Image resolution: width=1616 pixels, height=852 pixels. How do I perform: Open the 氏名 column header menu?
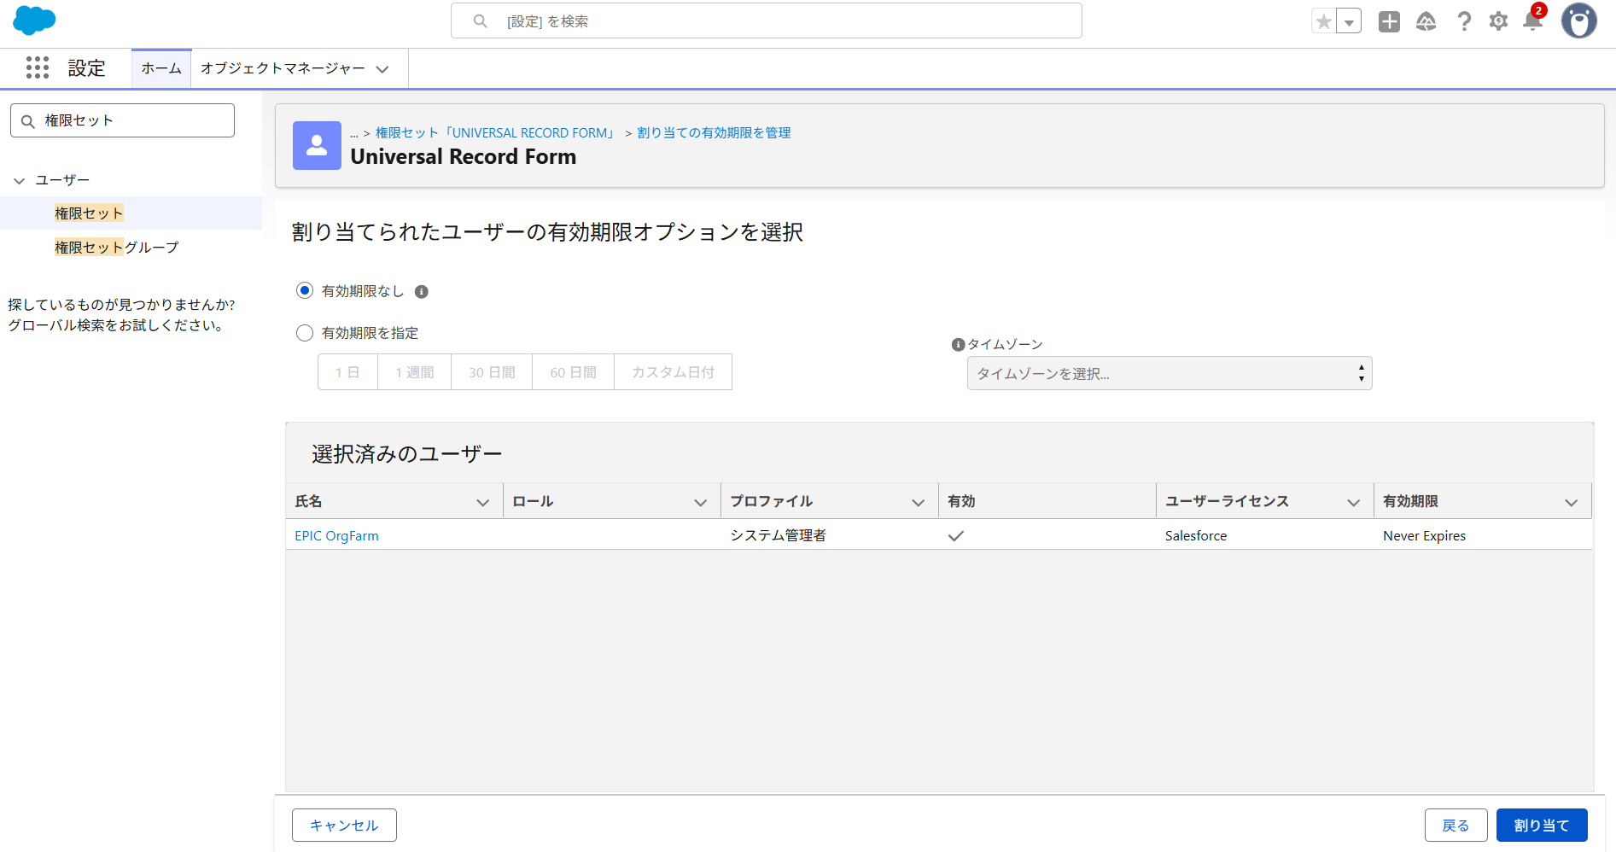[x=483, y=501]
